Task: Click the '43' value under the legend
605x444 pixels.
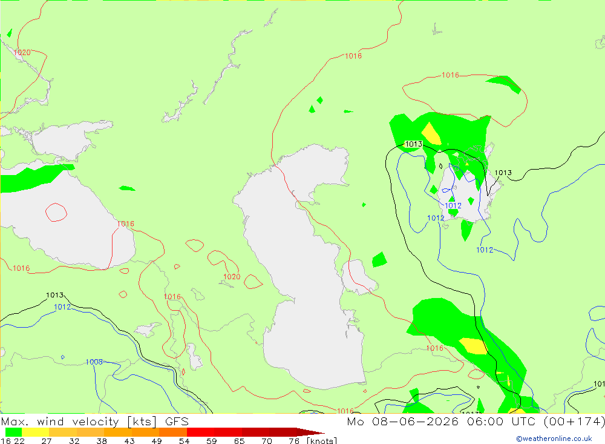Action: click(x=129, y=441)
